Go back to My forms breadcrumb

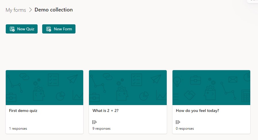[15, 10]
